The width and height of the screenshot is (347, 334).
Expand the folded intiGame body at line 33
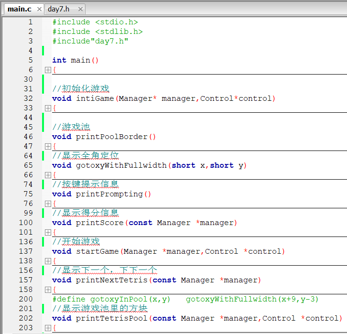(x=48, y=108)
